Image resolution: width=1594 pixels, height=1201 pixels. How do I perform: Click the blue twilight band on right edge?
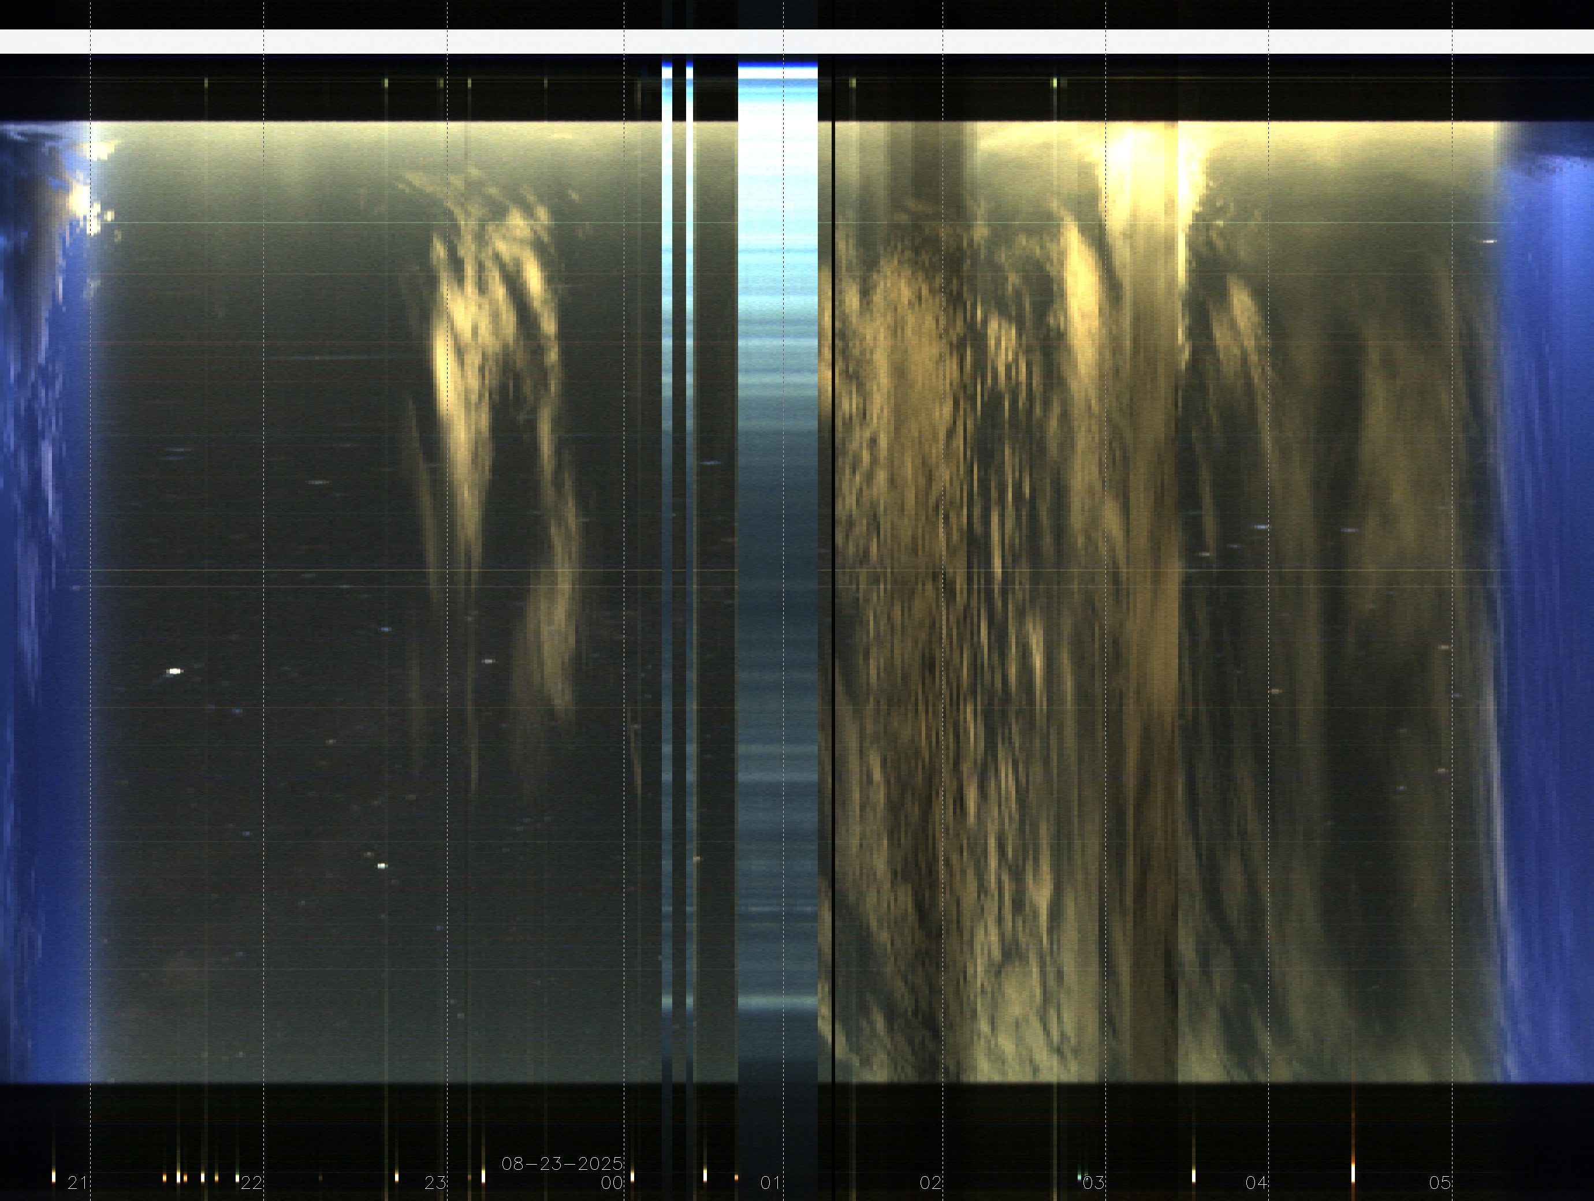tap(1550, 576)
